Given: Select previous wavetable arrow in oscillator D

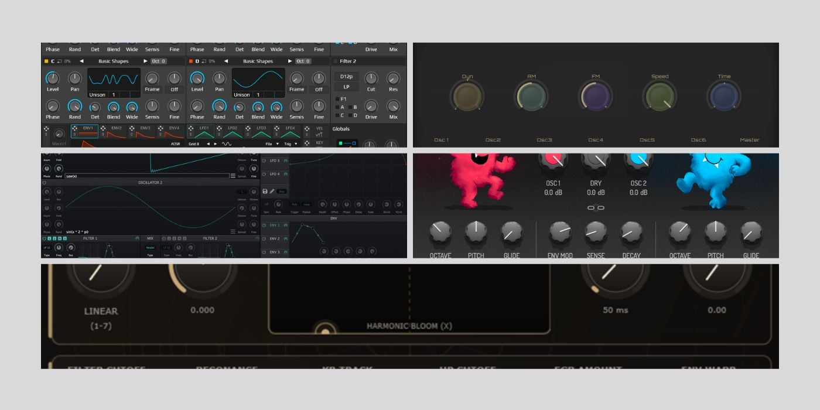Looking at the screenshot, I should pos(226,61).
